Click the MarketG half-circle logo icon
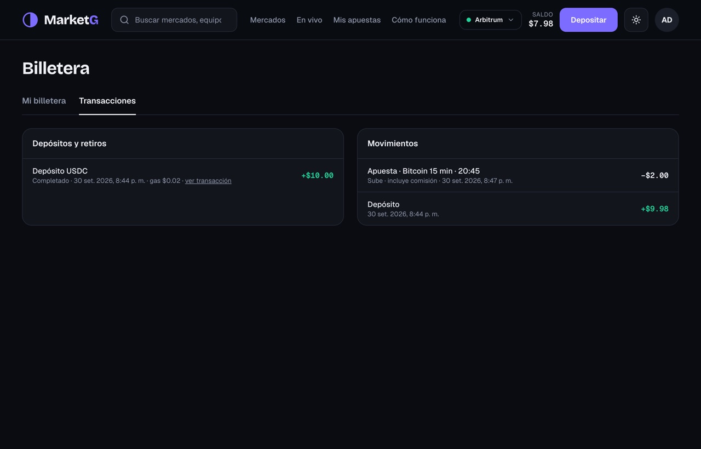701x449 pixels. click(30, 20)
